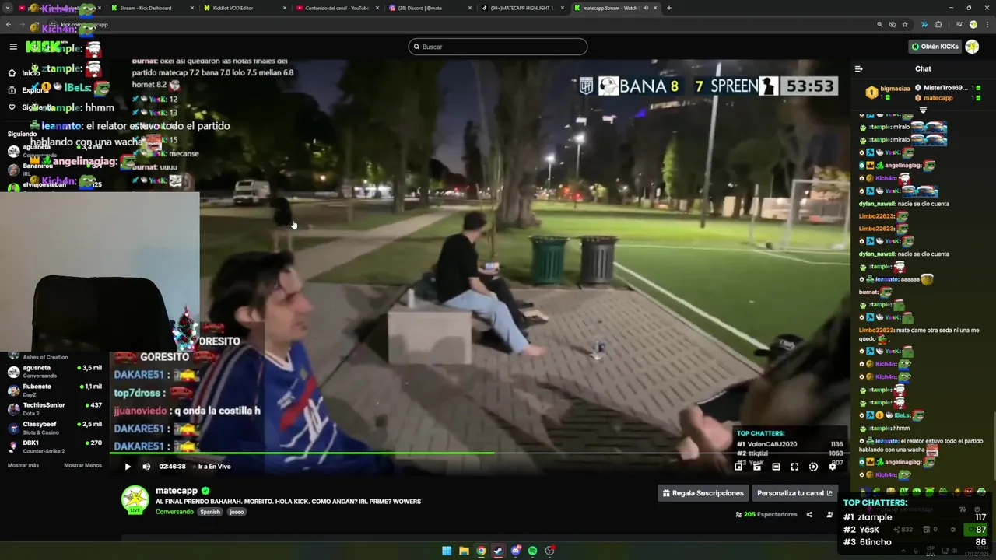This screenshot has width=996, height=560.
Task: Open browser extensions puzzle icon
Action: [938, 25]
